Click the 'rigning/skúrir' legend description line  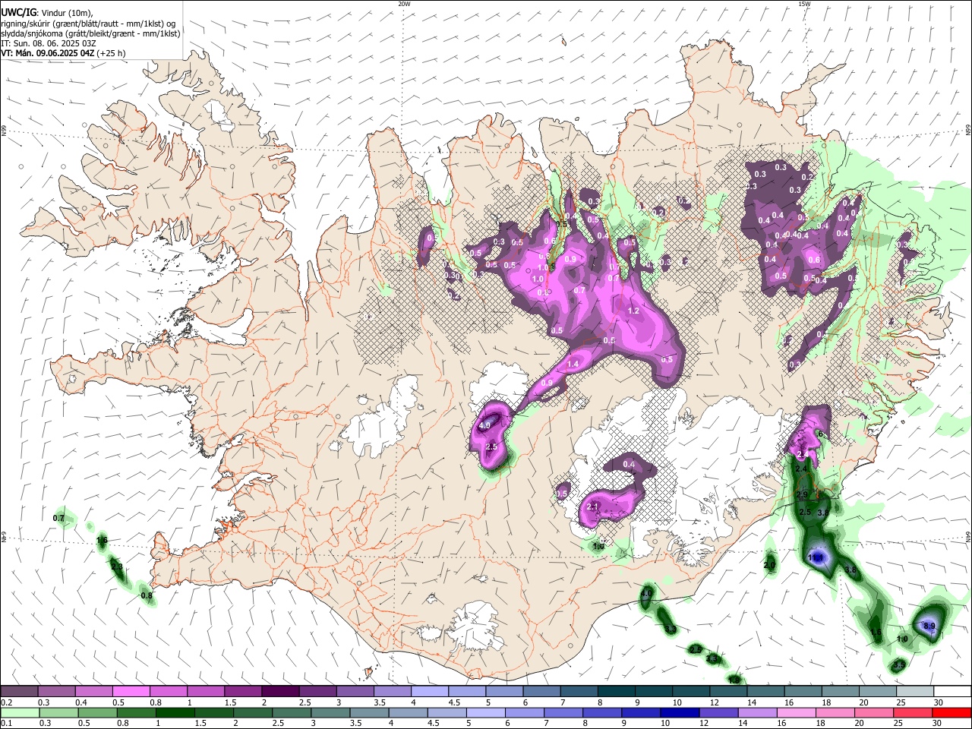(88, 24)
